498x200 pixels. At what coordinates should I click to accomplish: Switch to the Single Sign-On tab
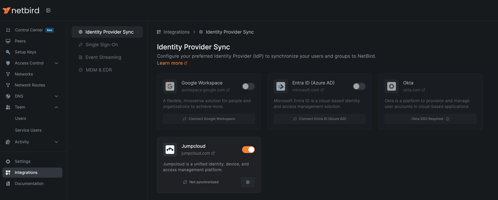tap(102, 45)
